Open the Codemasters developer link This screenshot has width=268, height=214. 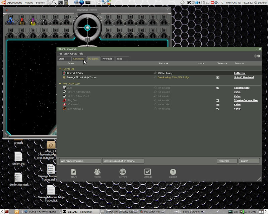point(242,88)
